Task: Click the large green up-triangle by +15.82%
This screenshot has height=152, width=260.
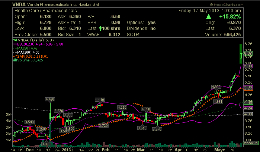Action: (209, 17)
